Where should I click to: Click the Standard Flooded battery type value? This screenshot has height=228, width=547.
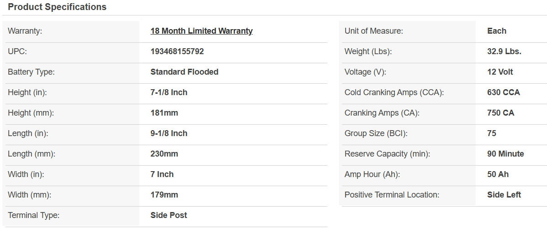click(x=184, y=72)
